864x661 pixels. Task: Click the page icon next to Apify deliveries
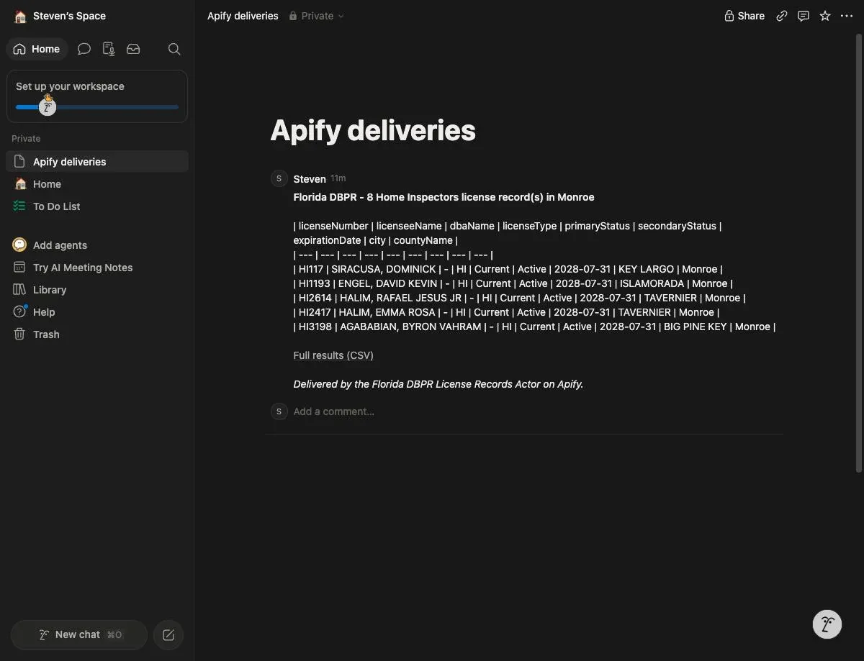pyautogui.click(x=19, y=162)
